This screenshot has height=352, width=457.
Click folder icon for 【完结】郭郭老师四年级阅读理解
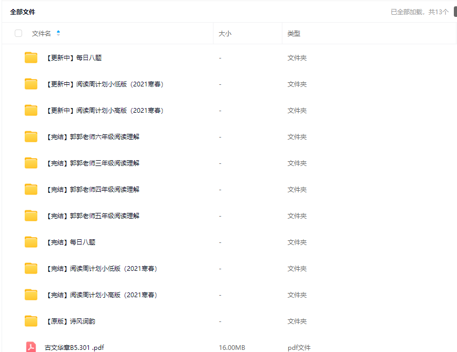click(x=31, y=190)
